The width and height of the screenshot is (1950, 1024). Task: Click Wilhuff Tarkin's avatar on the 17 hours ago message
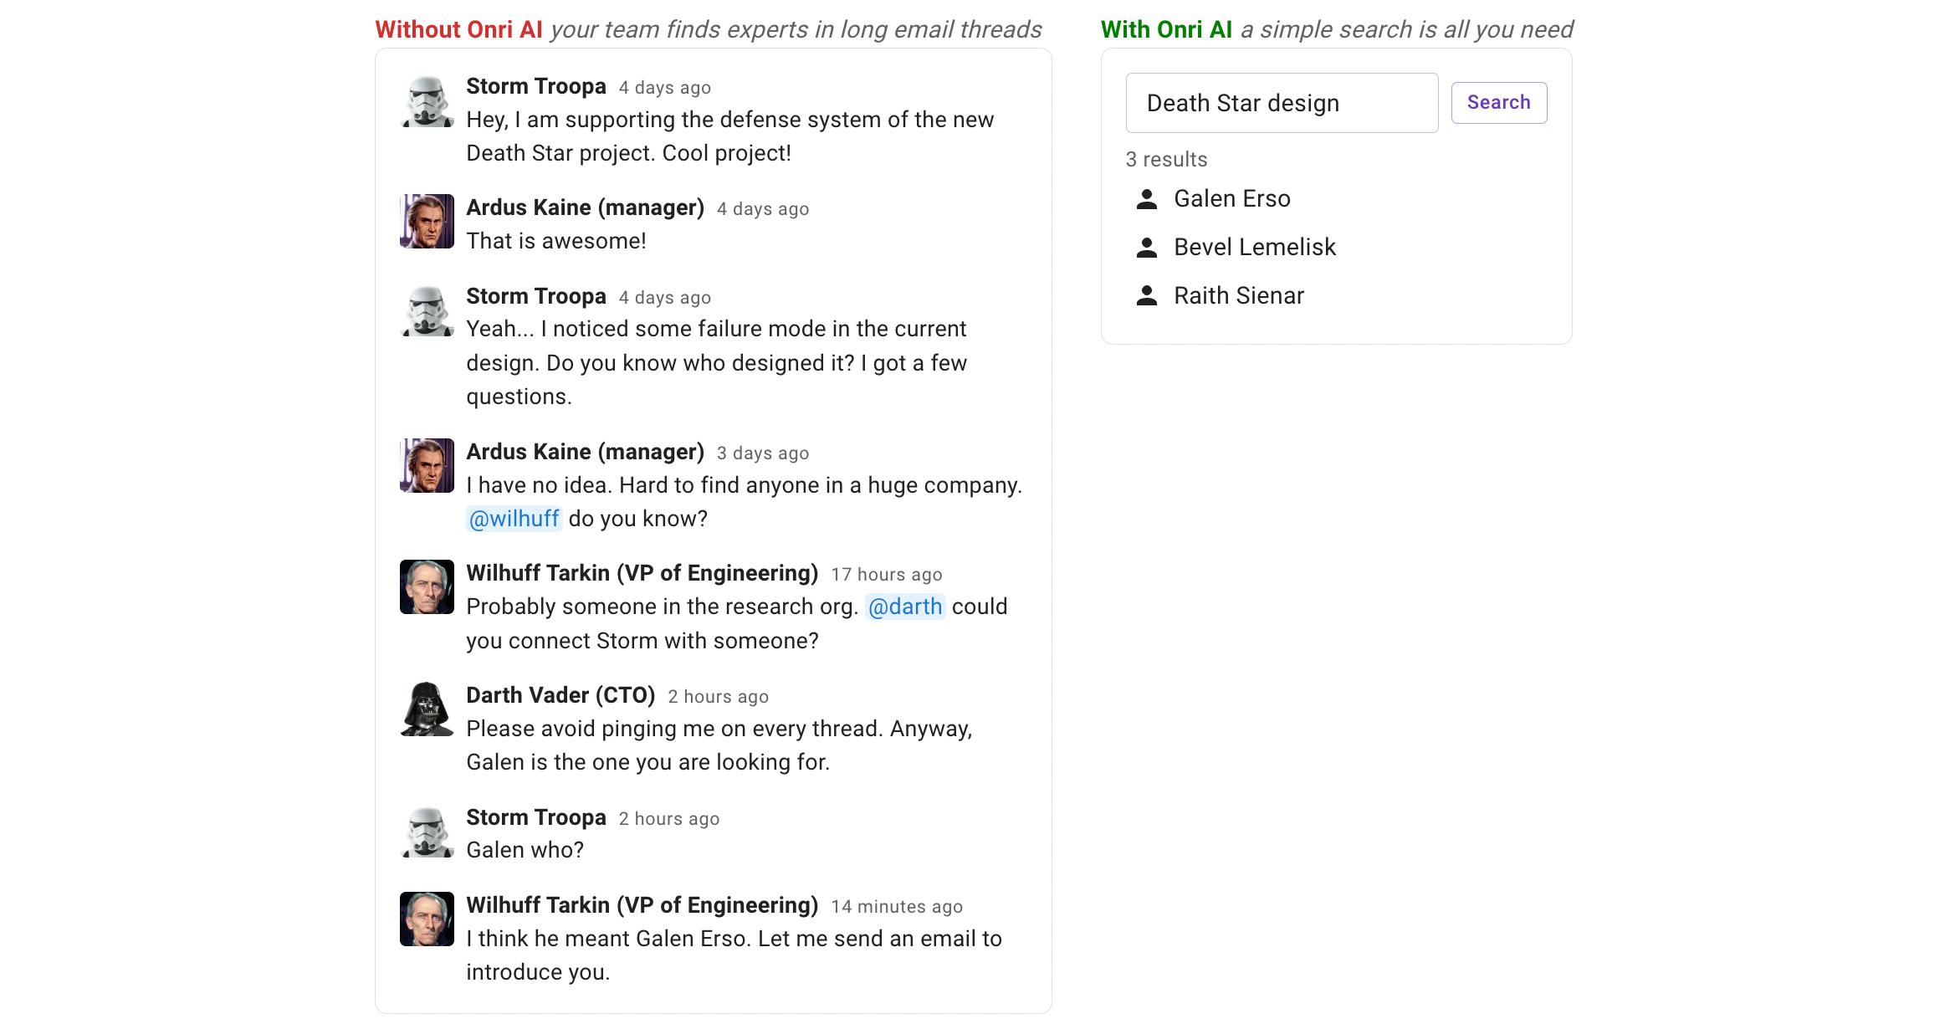point(427,587)
